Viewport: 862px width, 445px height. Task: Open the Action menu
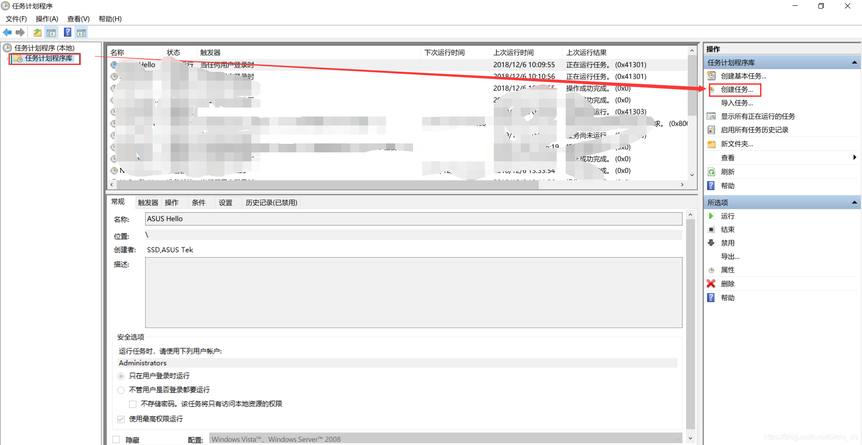[47, 19]
